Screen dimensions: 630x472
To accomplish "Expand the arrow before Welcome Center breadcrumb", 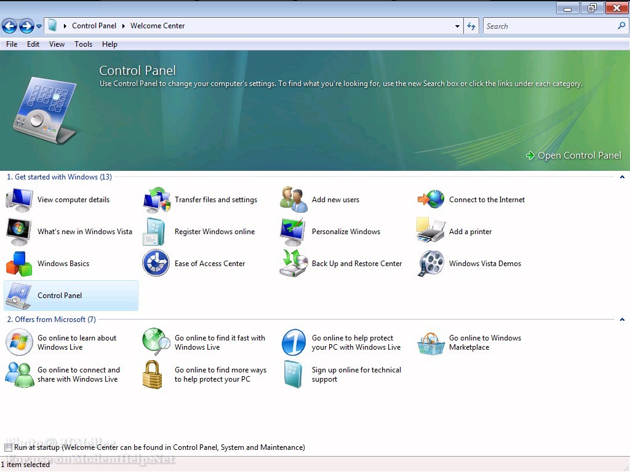I will [123, 26].
